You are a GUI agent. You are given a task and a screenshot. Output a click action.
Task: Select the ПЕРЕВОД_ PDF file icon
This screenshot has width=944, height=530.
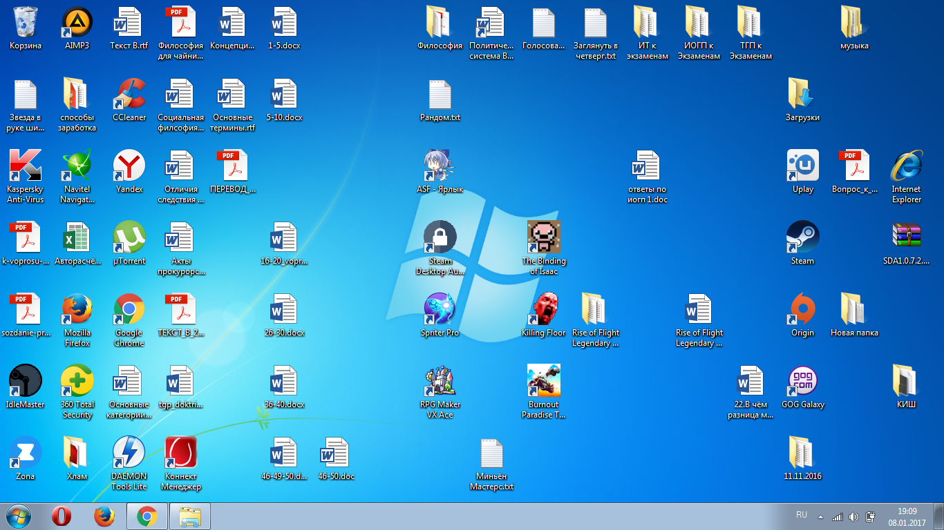pos(233,166)
